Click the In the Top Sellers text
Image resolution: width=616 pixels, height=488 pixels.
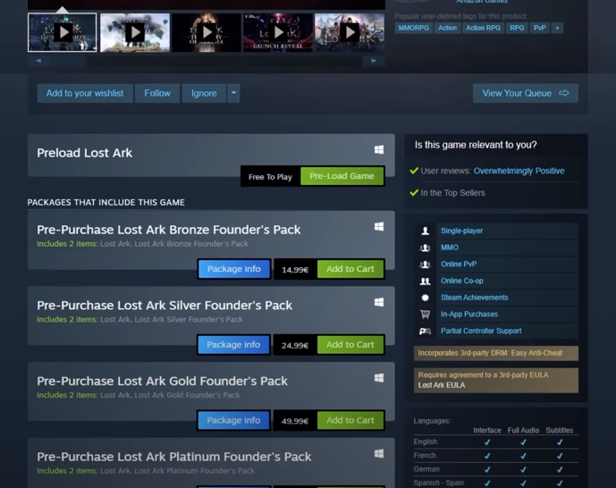[x=452, y=193]
